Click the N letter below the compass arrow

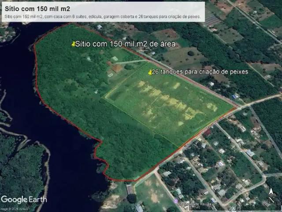click(x=272, y=200)
